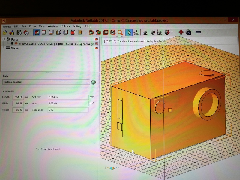This screenshot has width=240, height=180.
Task: Click the orange frame zoom platform icon
Action: coord(106,32)
